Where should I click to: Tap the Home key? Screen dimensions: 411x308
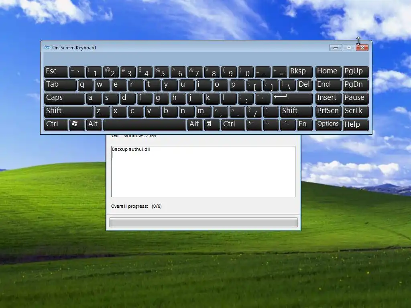click(x=328, y=72)
